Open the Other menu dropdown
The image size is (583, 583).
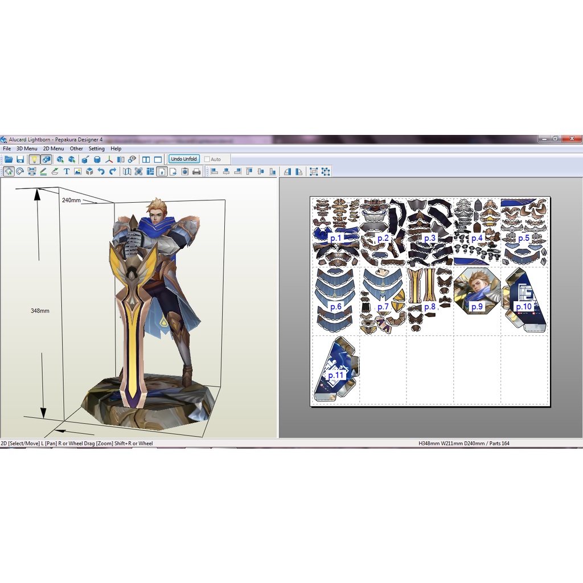pos(75,148)
